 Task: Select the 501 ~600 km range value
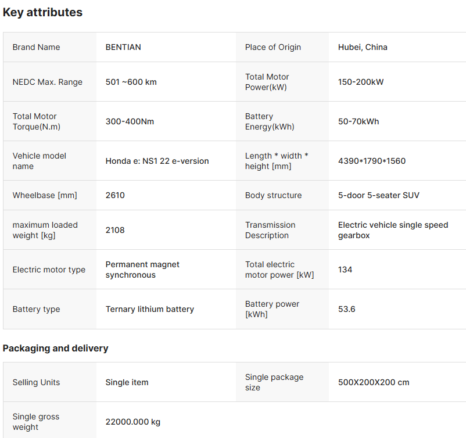pyautogui.click(x=131, y=82)
